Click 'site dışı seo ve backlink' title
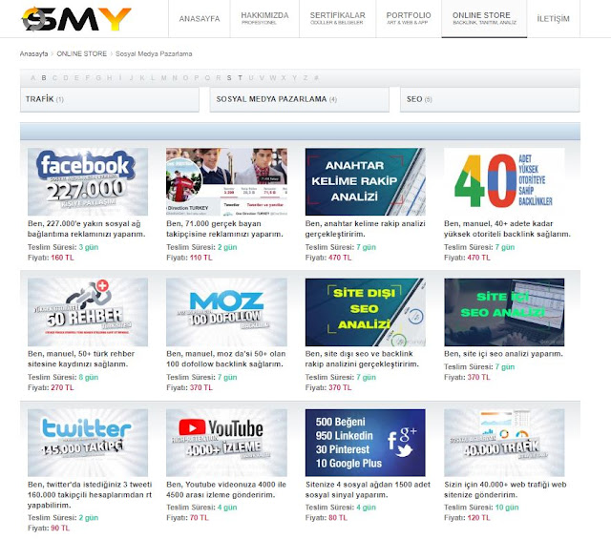 362,359
